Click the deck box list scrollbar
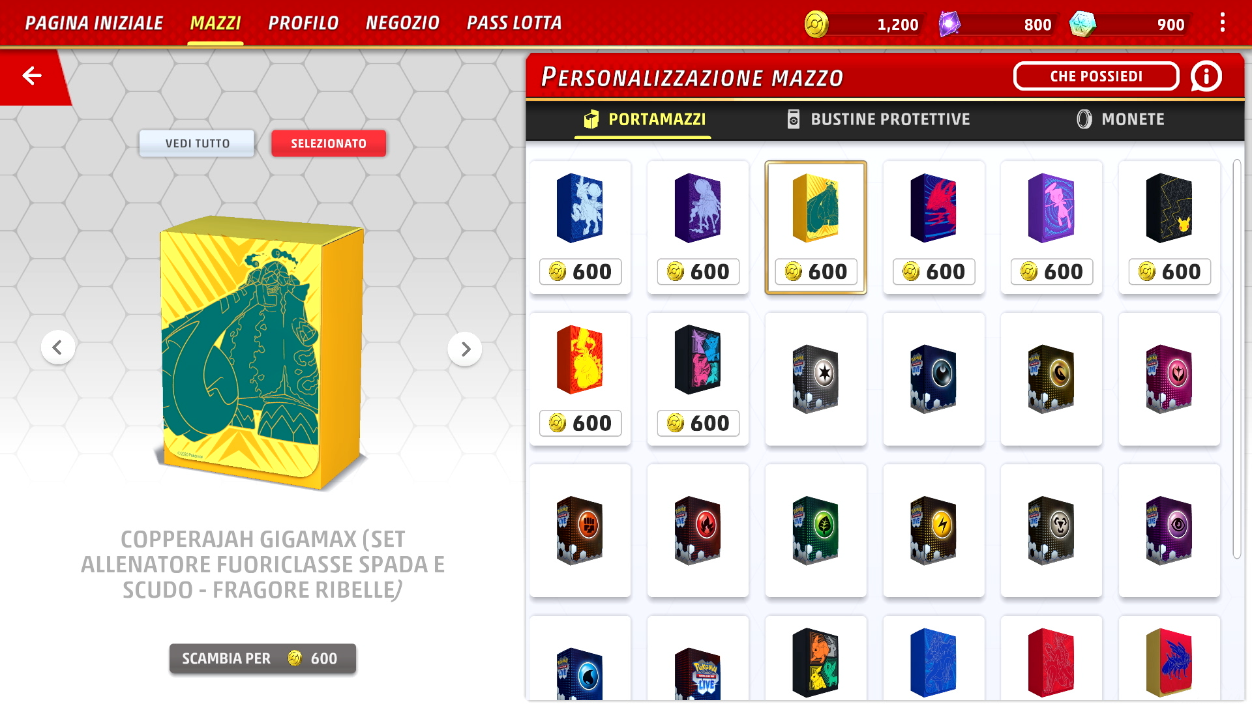 [x=1237, y=359]
